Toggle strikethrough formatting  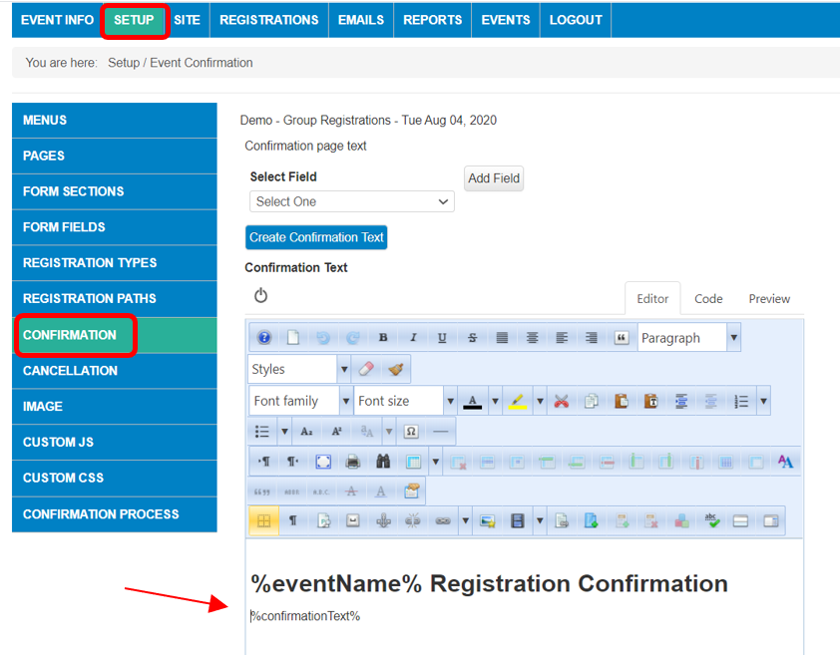pyautogui.click(x=473, y=338)
